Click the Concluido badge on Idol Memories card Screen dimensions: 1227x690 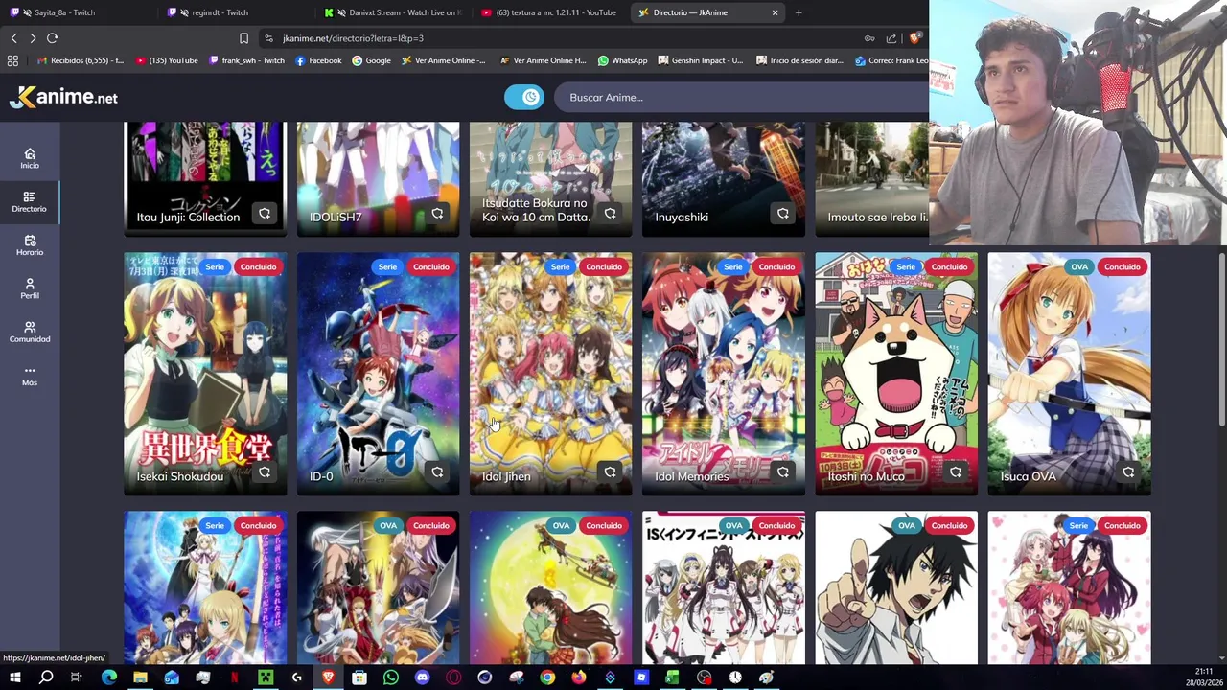pos(776,266)
